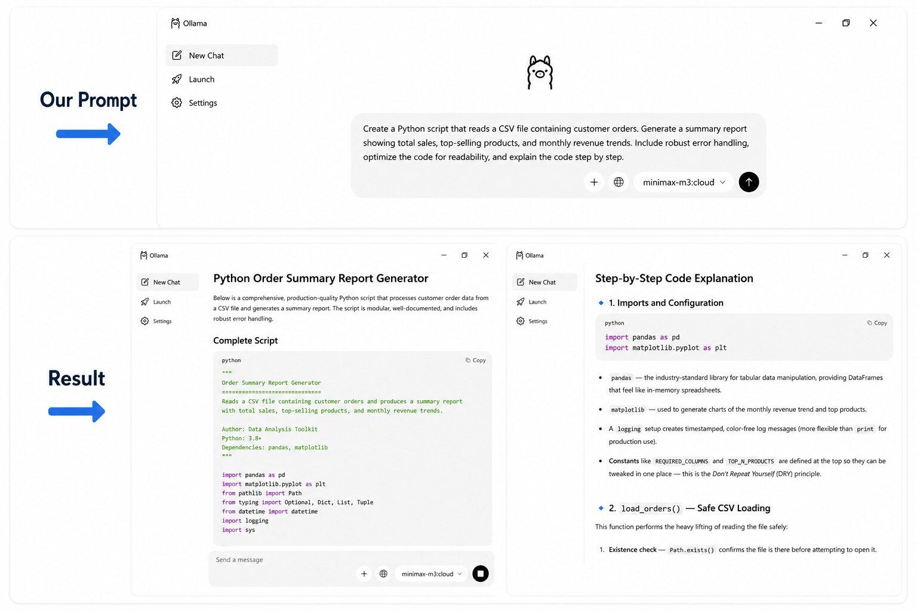Send the prompt with the black arrow button

coord(749,182)
